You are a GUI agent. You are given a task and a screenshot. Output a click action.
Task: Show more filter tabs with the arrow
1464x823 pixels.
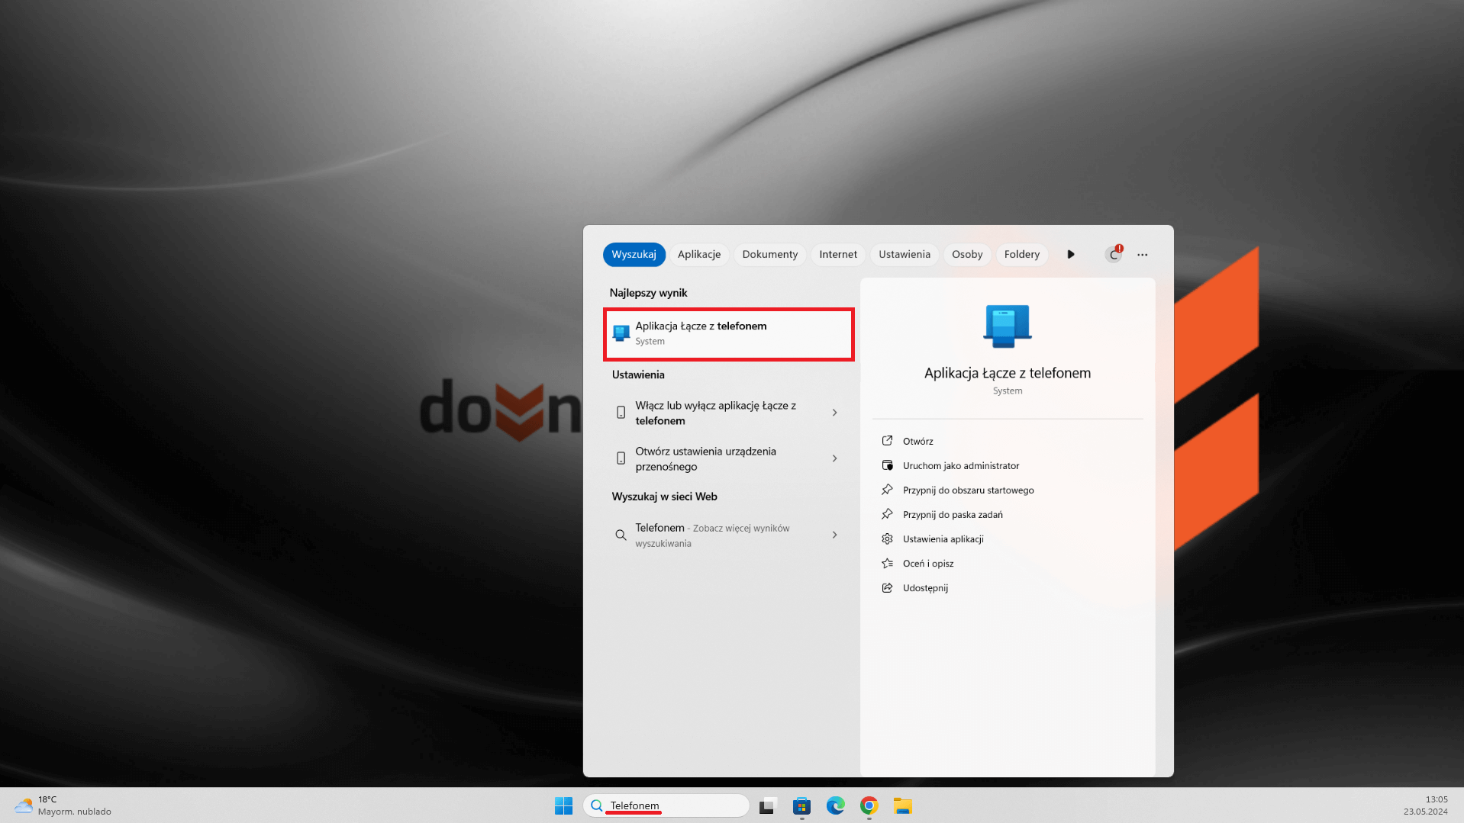tap(1071, 254)
